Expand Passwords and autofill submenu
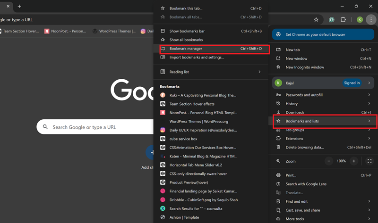Viewport: 378px width, 223px height. pos(323,95)
